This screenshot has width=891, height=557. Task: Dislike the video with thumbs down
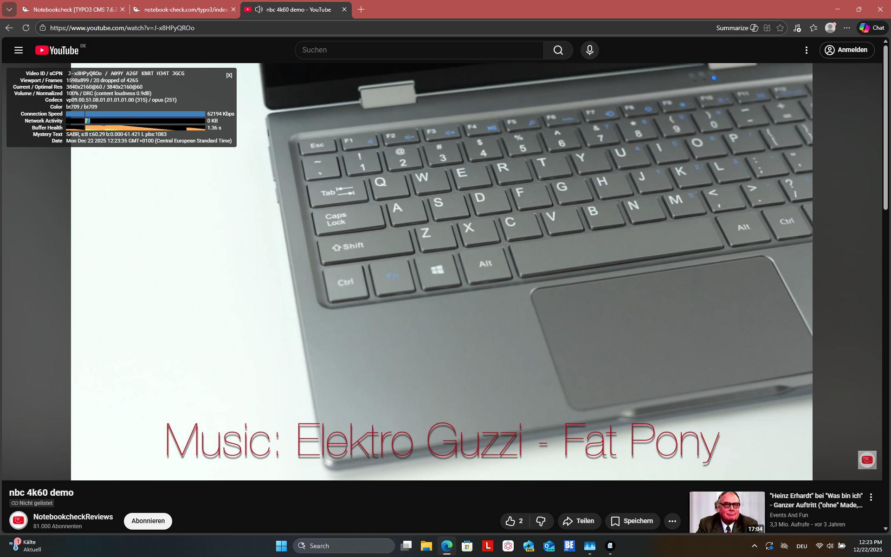click(x=541, y=521)
